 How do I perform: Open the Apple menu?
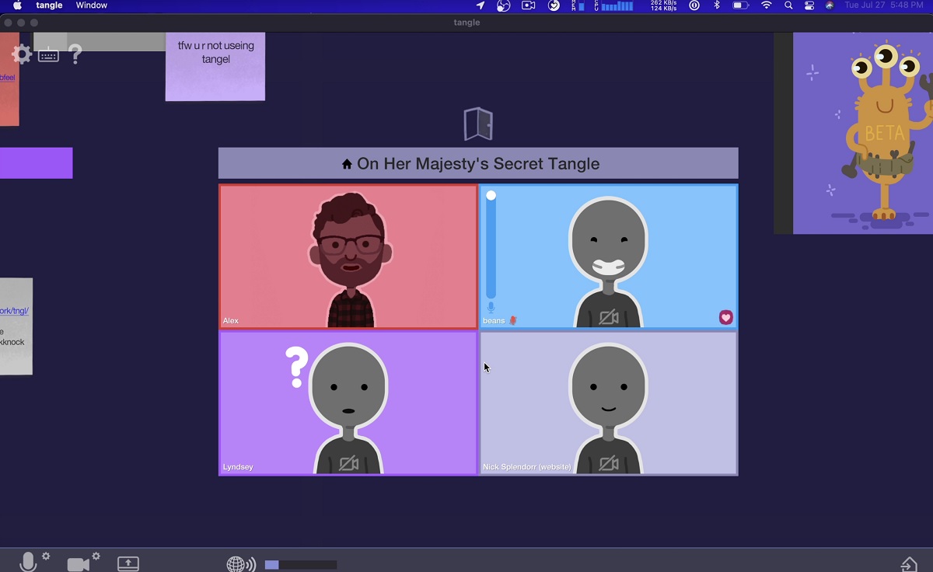coord(17,5)
